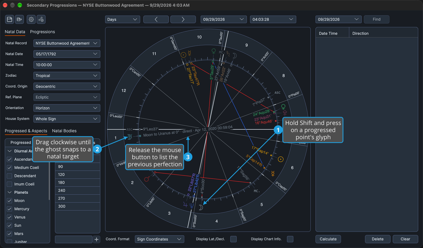Open the Days step-unit dropdown

[123, 19]
